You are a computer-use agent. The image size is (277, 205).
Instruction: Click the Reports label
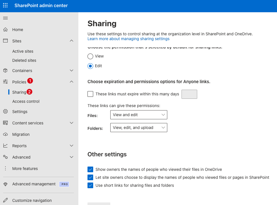click(x=19, y=146)
